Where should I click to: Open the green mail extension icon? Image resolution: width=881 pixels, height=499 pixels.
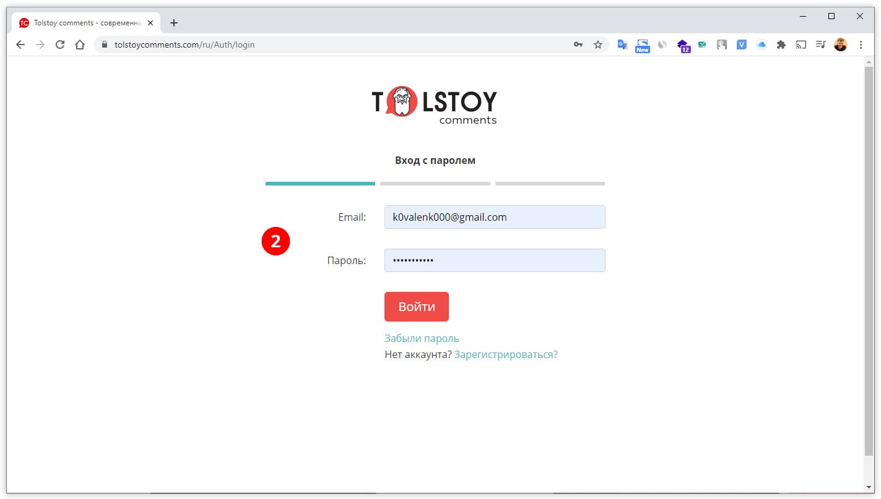pyautogui.click(x=702, y=45)
